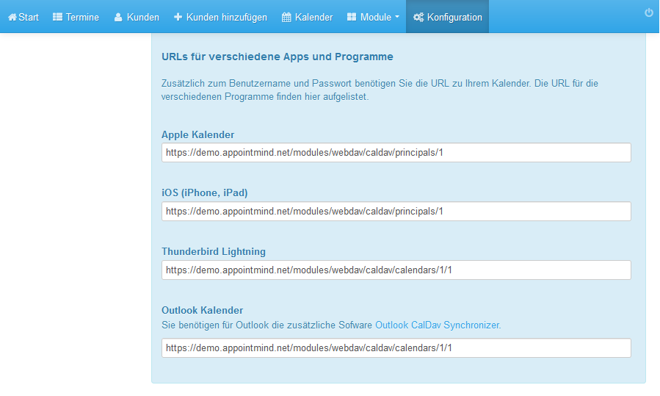Open the Kalender navigation entry
Viewport: 660px width, 396px height.
308,17
